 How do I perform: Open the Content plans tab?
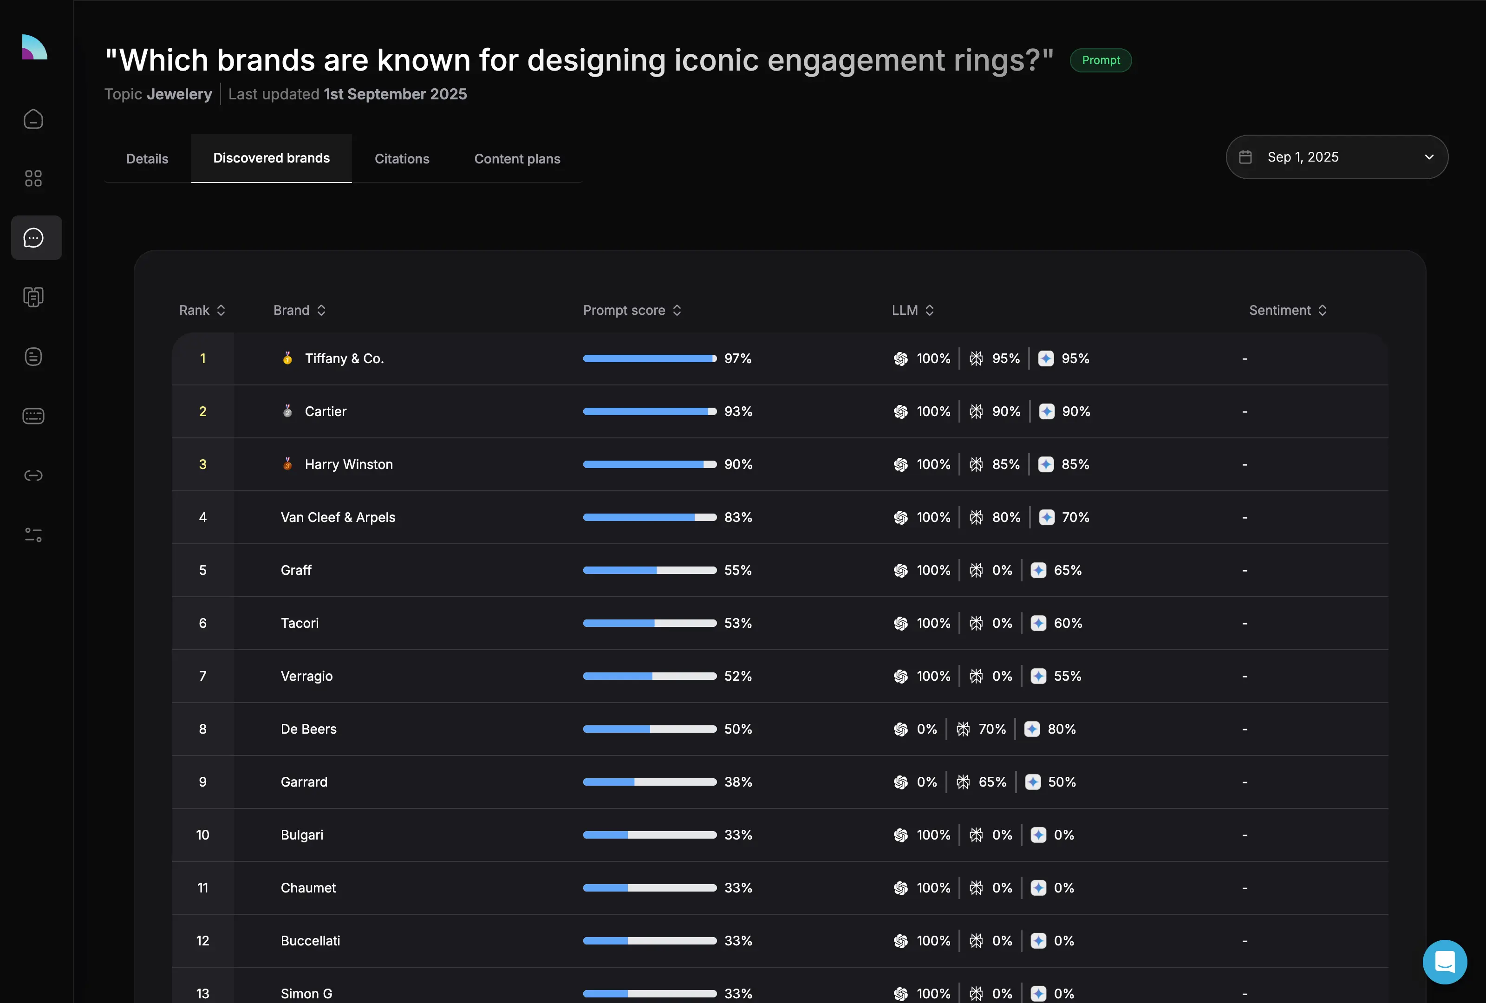517,158
